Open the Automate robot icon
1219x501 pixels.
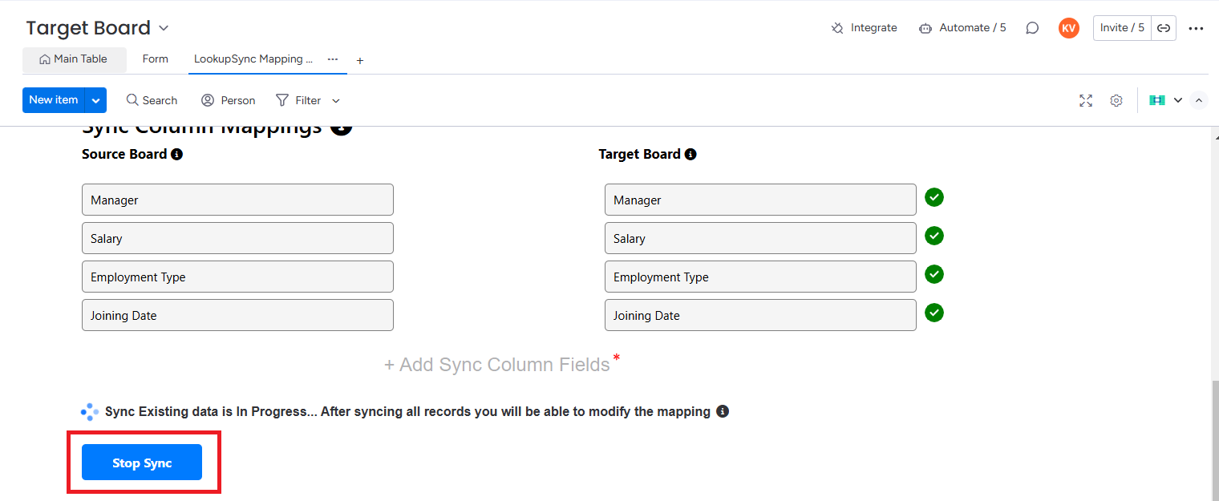[925, 28]
